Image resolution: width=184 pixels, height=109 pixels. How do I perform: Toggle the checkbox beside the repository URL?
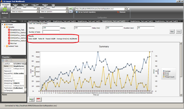pos(129,9)
